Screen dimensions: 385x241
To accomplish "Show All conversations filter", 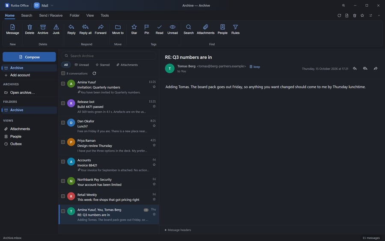I will [66, 65].
